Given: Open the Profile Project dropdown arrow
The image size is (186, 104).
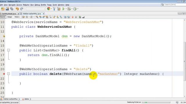Looking at the screenshot, I should (x=78, y=9).
